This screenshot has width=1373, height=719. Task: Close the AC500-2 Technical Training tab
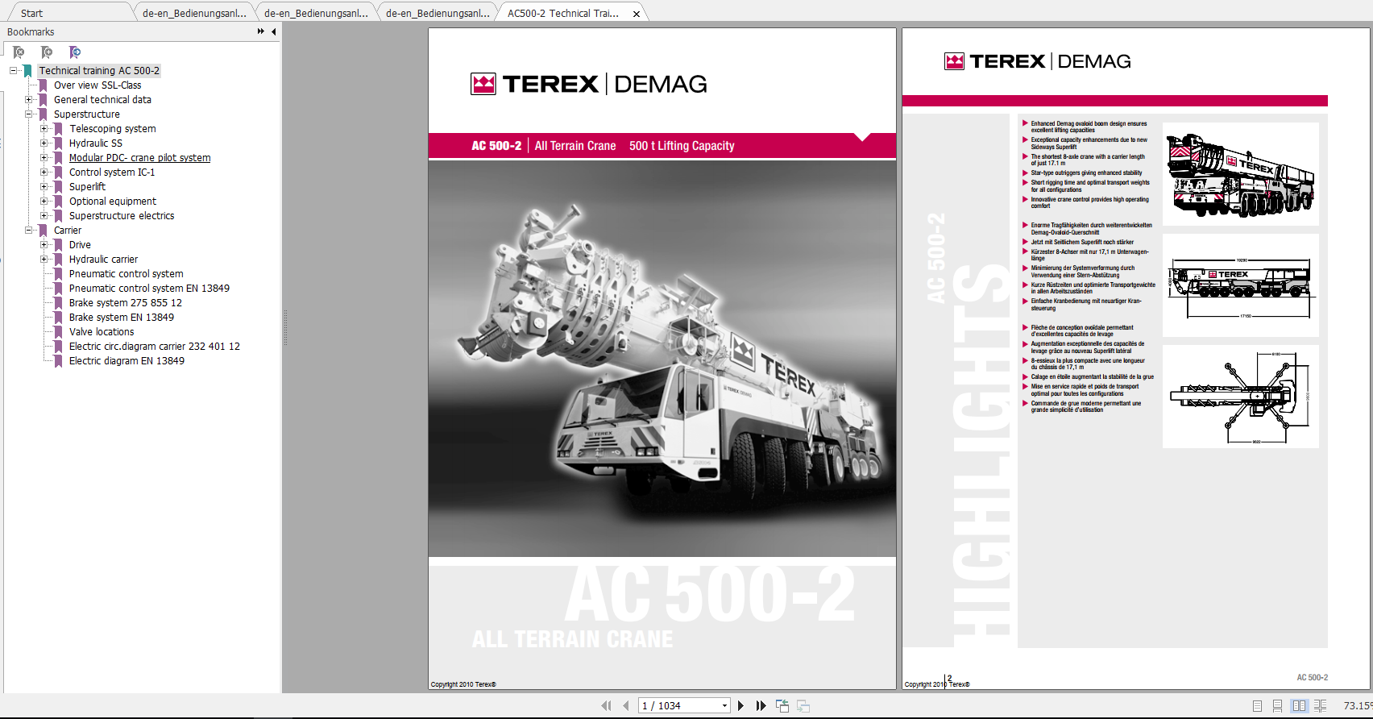(x=637, y=14)
